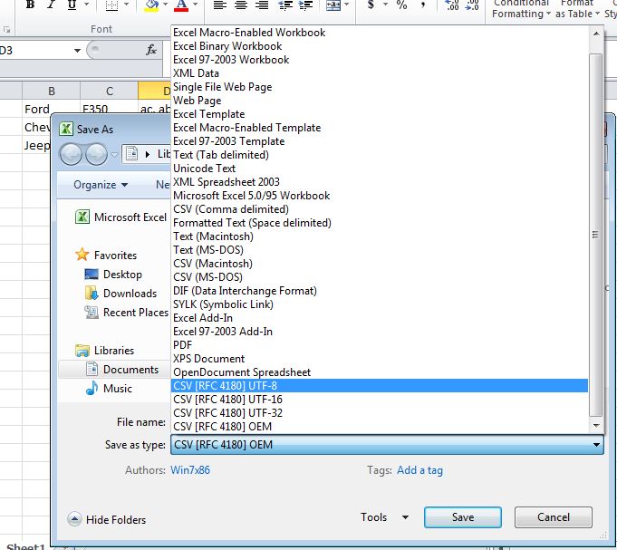Decrease indent icon
The width and height of the screenshot is (617, 550).
285,5
